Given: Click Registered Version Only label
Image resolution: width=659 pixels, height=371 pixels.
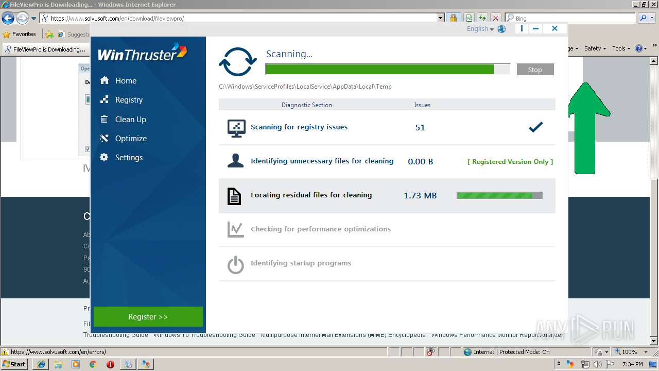Looking at the screenshot, I should pos(510,161).
